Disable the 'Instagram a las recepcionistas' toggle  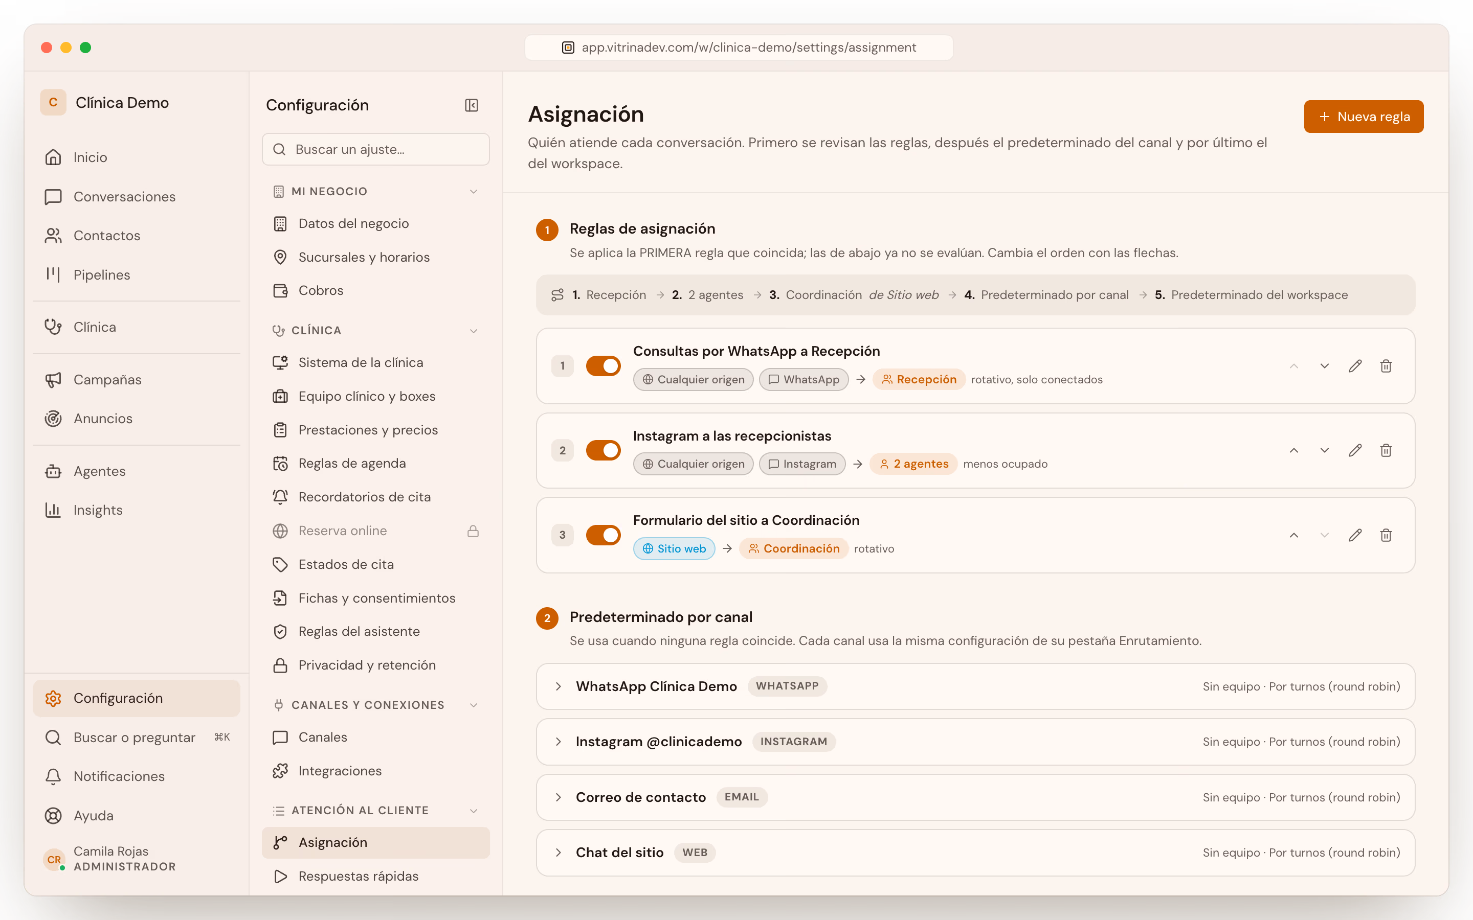point(603,450)
